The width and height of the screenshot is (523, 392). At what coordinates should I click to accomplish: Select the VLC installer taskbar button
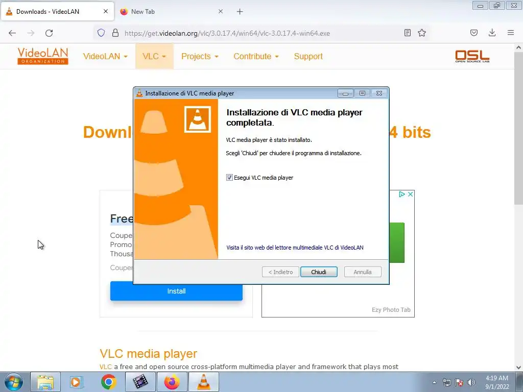click(204, 382)
